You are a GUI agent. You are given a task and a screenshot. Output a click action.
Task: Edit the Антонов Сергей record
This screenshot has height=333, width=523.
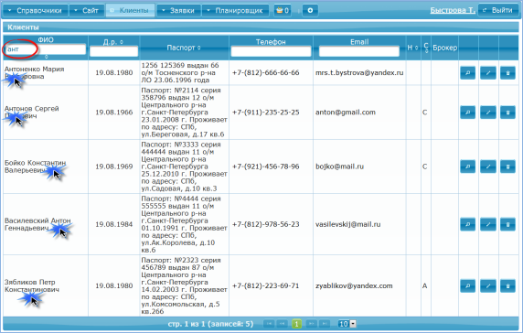tap(488, 113)
